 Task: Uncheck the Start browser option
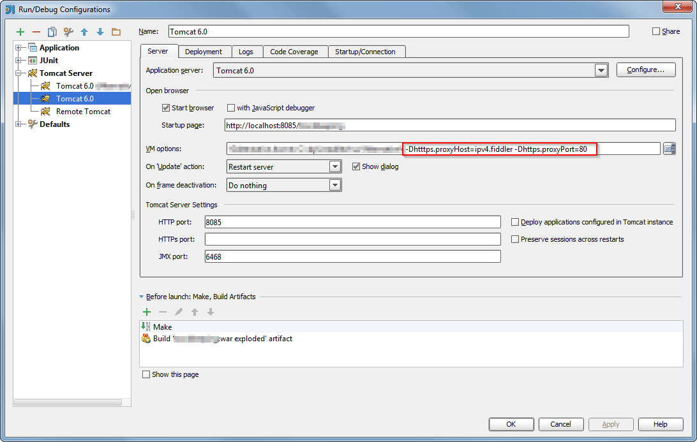pyautogui.click(x=166, y=108)
